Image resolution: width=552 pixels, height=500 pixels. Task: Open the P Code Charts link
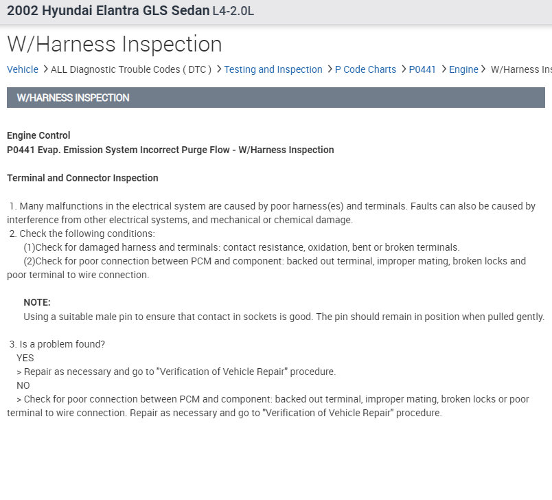[365, 69]
